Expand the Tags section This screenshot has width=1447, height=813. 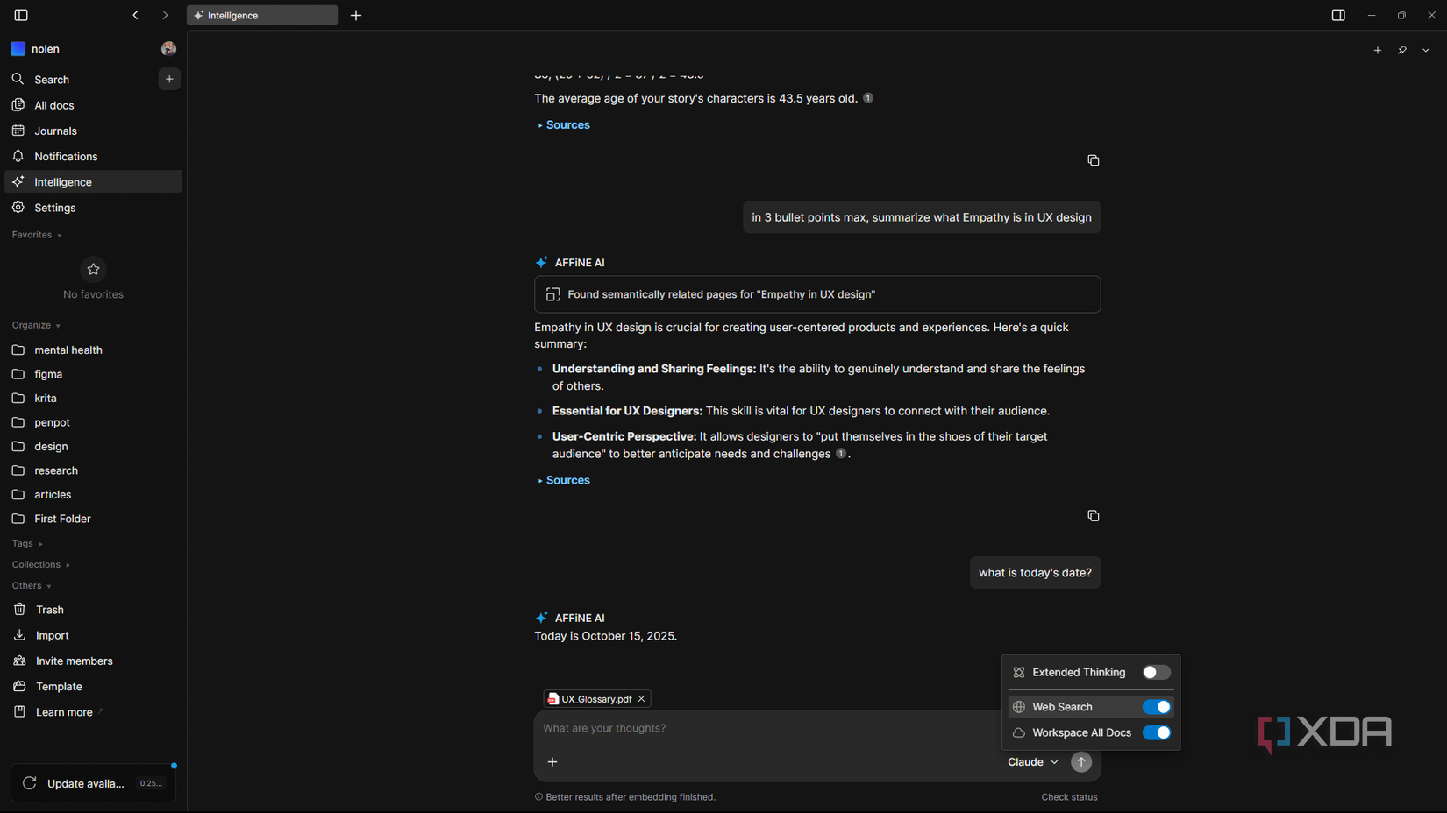(x=27, y=543)
